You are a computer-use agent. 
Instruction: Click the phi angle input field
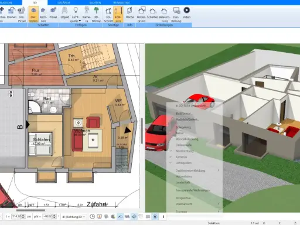tap(47, 216)
